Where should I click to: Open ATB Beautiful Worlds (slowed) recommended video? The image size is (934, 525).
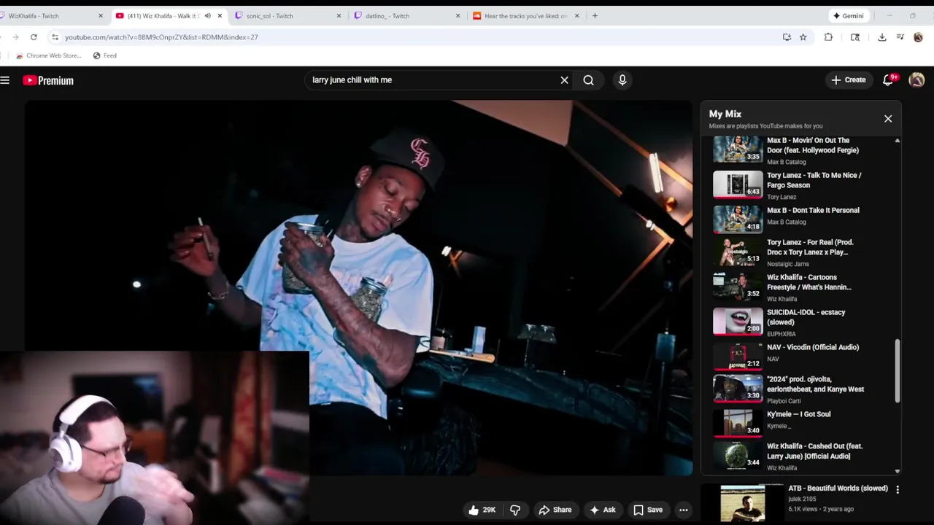pyautogui.click(x=838, y=489)
